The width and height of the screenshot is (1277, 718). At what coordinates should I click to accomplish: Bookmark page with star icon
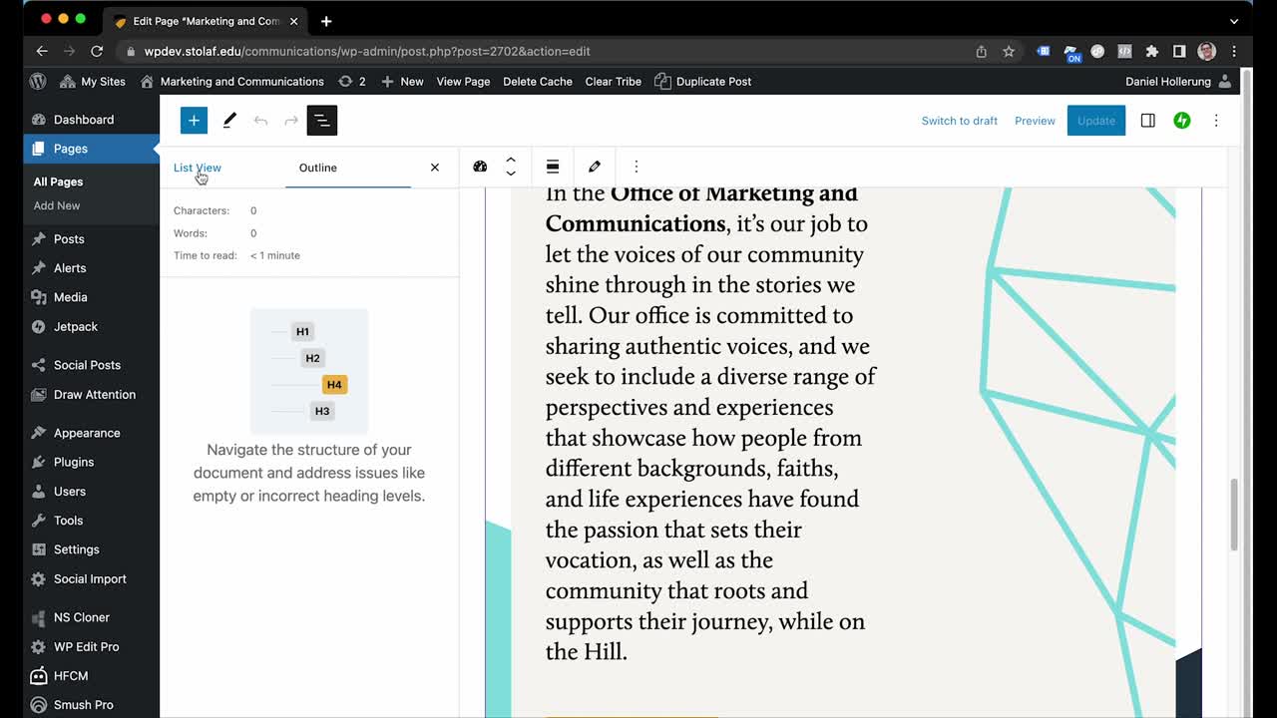coord(1009,51)
